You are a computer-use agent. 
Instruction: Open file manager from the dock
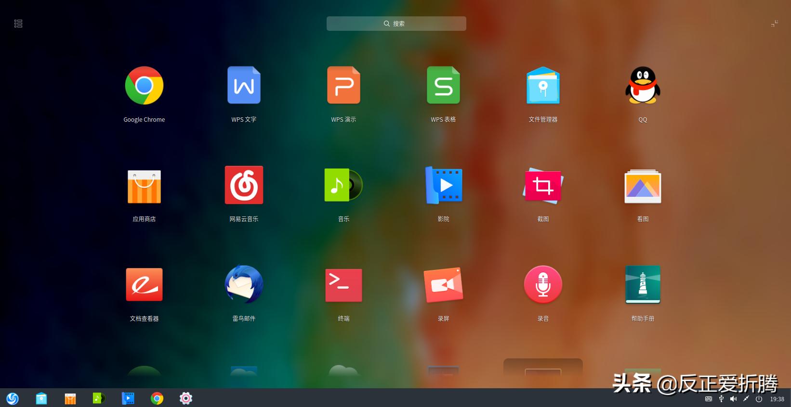[x=41, y=398]
